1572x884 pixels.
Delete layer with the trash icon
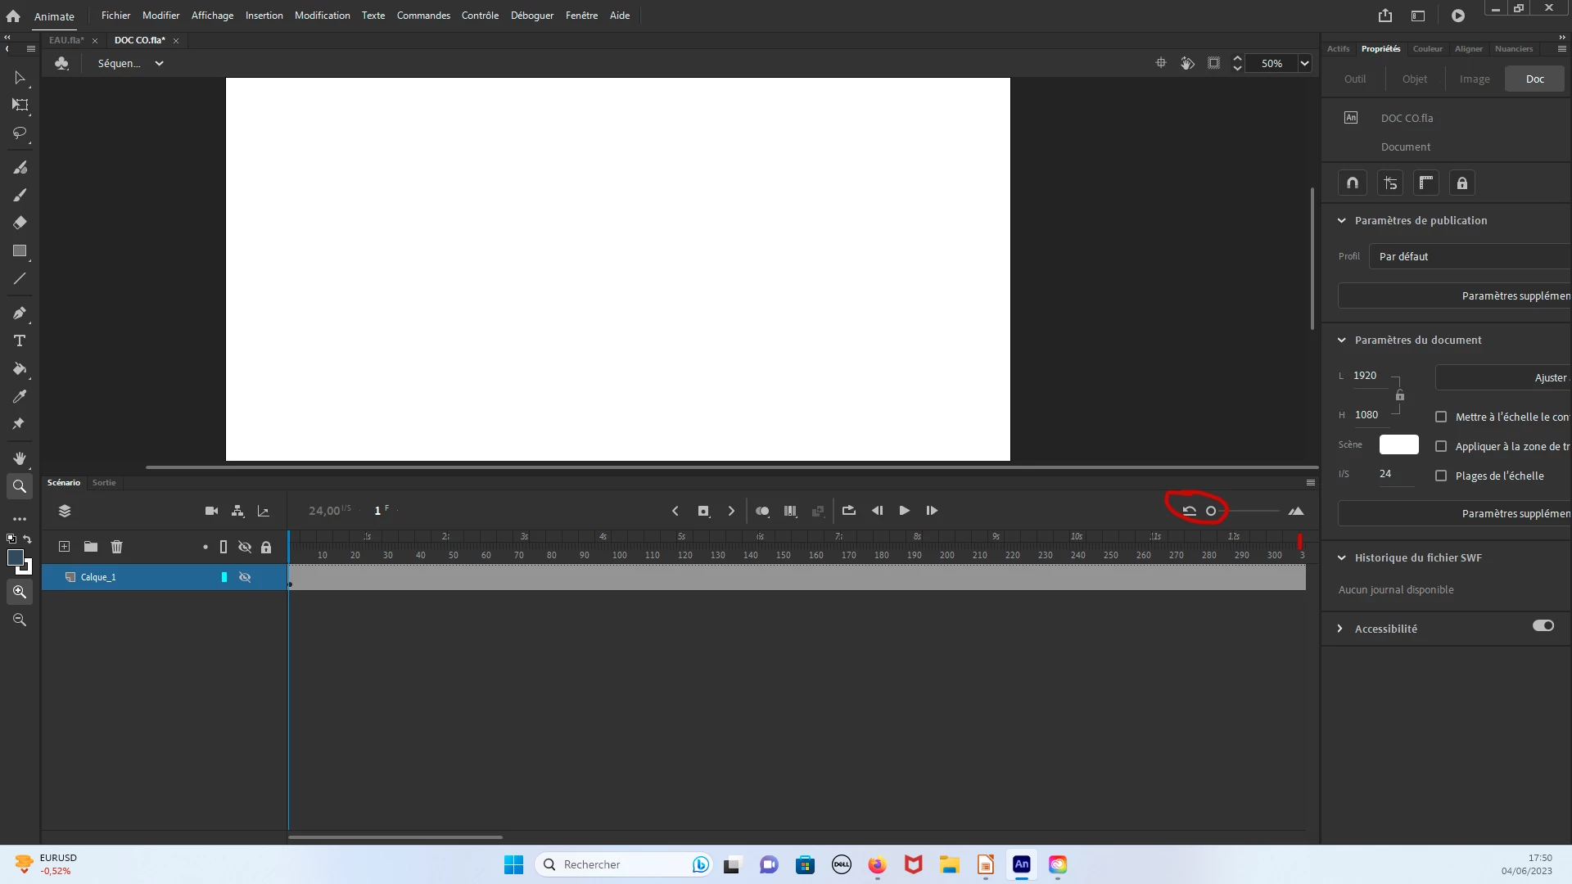coord(116,547)
